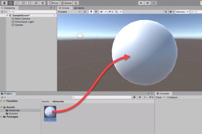Screen dimensions: 202x134
Task: Select the sphere in Scene view
Action: point(144,52)
